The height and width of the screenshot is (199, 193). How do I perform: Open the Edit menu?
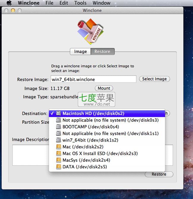(x=64, y=3)
